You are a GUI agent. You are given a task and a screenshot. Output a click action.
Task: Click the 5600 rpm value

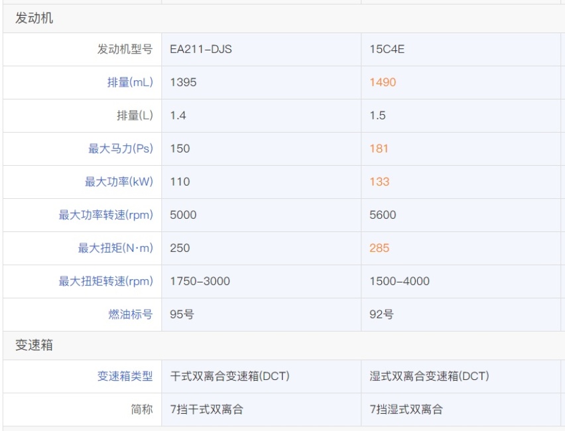tap(383, 215)
